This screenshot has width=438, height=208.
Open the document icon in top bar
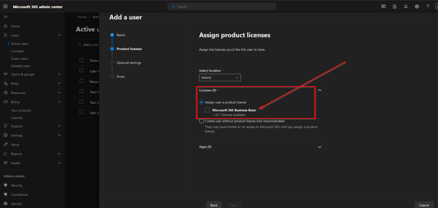395,7
